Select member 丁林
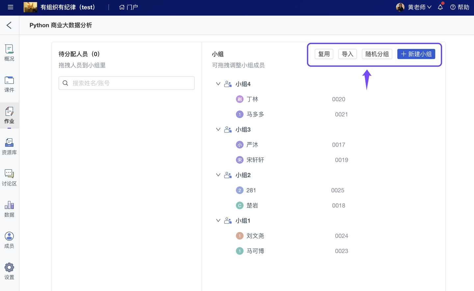 pos(252,99)
